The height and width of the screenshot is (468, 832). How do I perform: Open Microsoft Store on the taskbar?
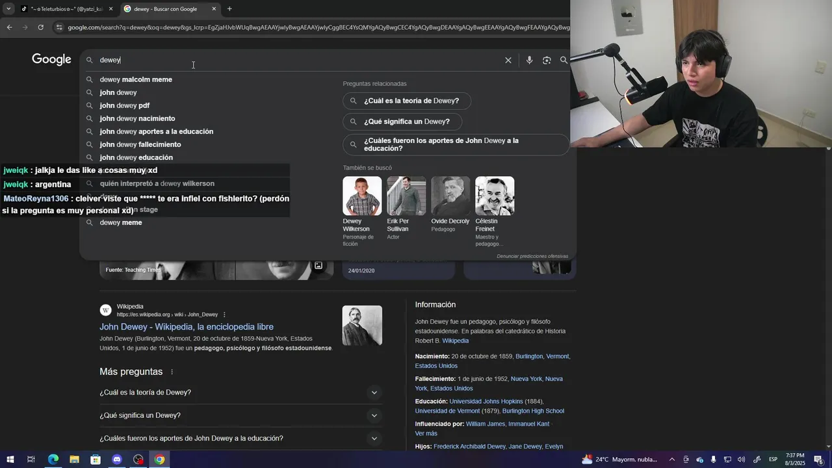pos(96,460)
